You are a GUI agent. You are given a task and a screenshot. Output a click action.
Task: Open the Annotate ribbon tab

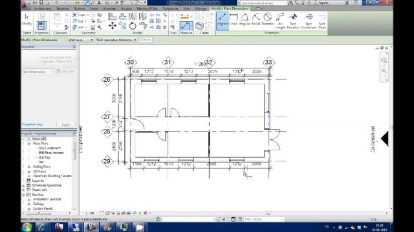(109, 8)
